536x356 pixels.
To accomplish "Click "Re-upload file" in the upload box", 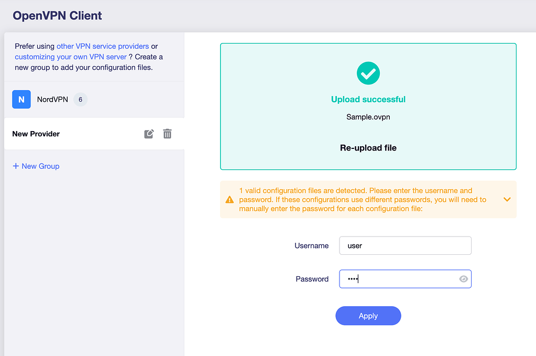I will click(368, 148).
